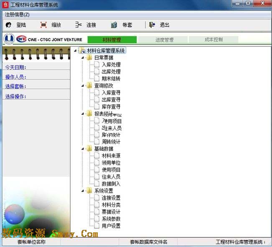Click the 登陆 login toolbar icon
Image resolution: width=272 pixels, height=247 pixels.
pyautogui.click(x=8, y=25)
